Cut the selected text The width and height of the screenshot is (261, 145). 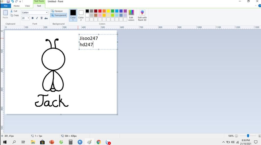tap(14, 11)
